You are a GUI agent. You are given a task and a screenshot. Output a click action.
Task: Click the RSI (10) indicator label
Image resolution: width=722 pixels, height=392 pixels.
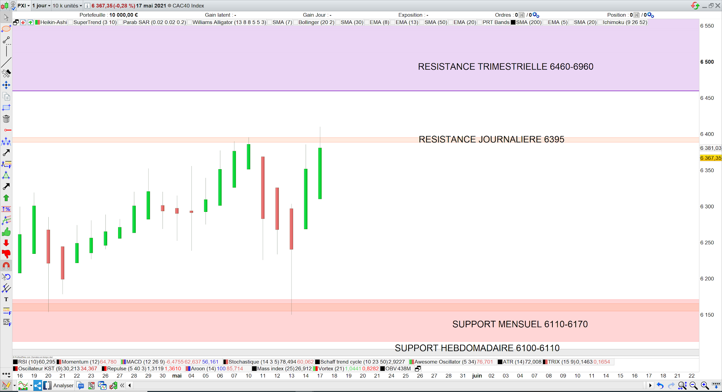[x=28, y=362]
